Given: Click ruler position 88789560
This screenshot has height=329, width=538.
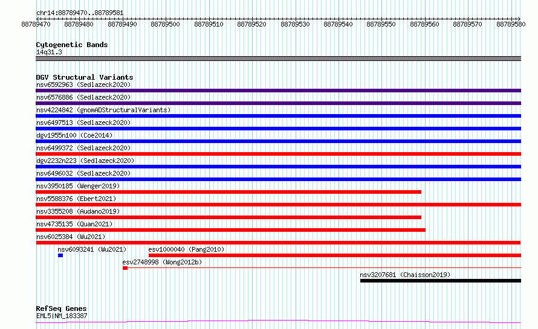Looking at the screenshot, I should (424, 24).
